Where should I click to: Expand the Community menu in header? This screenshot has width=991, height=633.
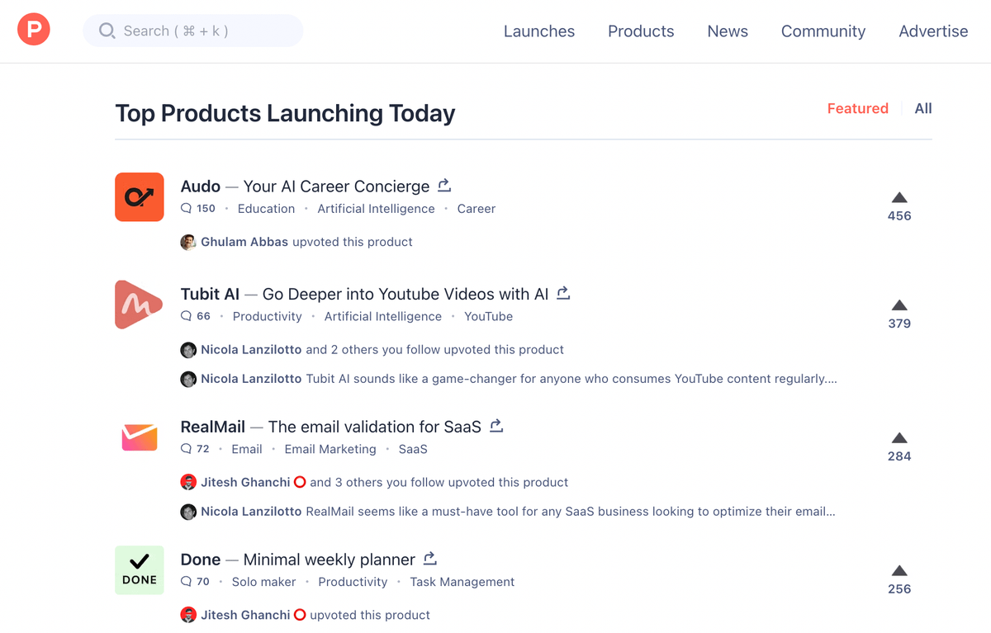point(823,31)
